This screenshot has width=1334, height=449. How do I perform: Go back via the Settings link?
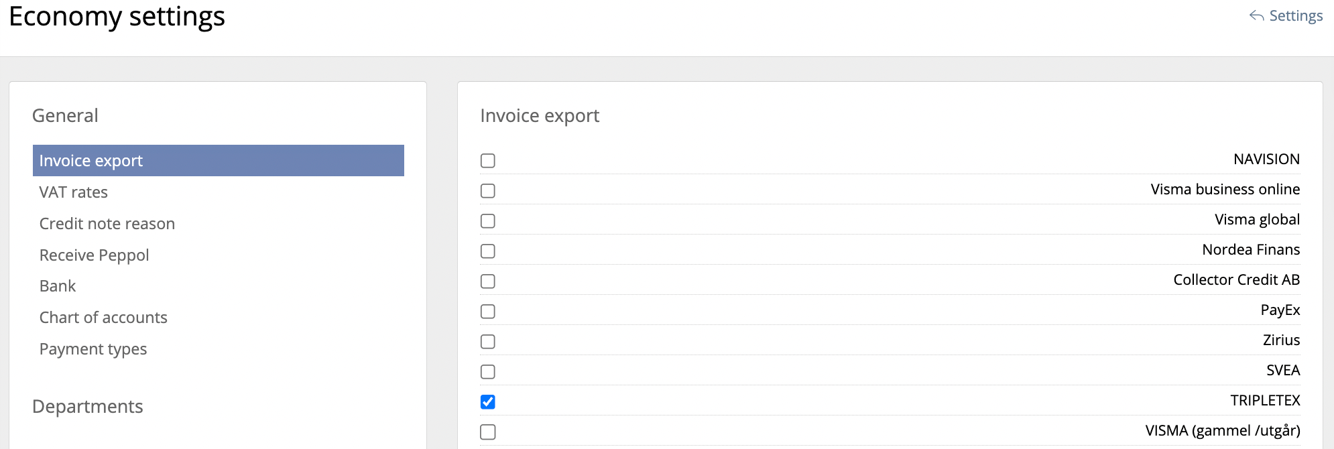coord(1295,16)
